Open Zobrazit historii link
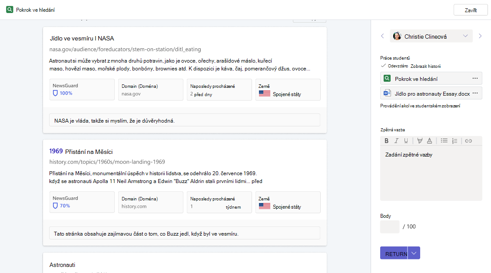This screenshot has height=273, width=491. [425, 66]
